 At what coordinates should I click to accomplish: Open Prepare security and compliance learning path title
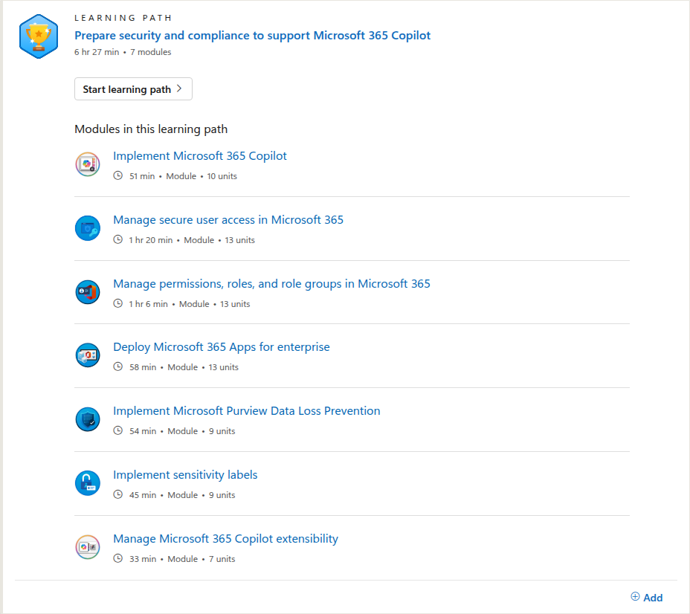252,35
